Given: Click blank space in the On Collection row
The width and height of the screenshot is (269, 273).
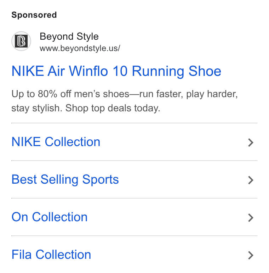Looking at the screenshot, I should (167, 217).
